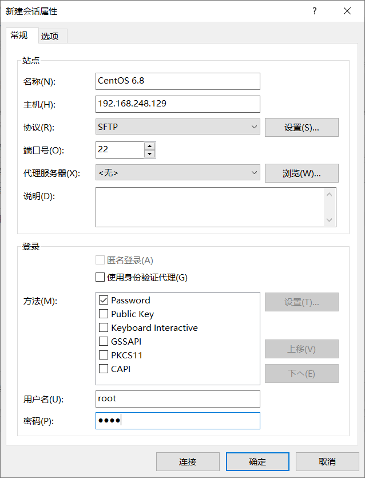The width and height of the screenshot is (365, 478).
Task: Click the 用户名(U) field containing root
Action: click(x=177, y=399)
